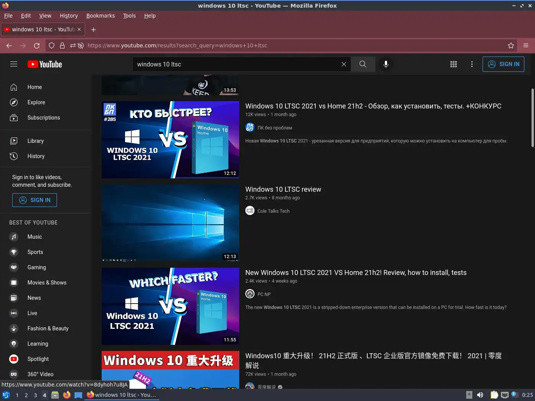Viewport: 535px width, 401px height.
Task: Click the site permissions icon
Action: coord(73,45)
